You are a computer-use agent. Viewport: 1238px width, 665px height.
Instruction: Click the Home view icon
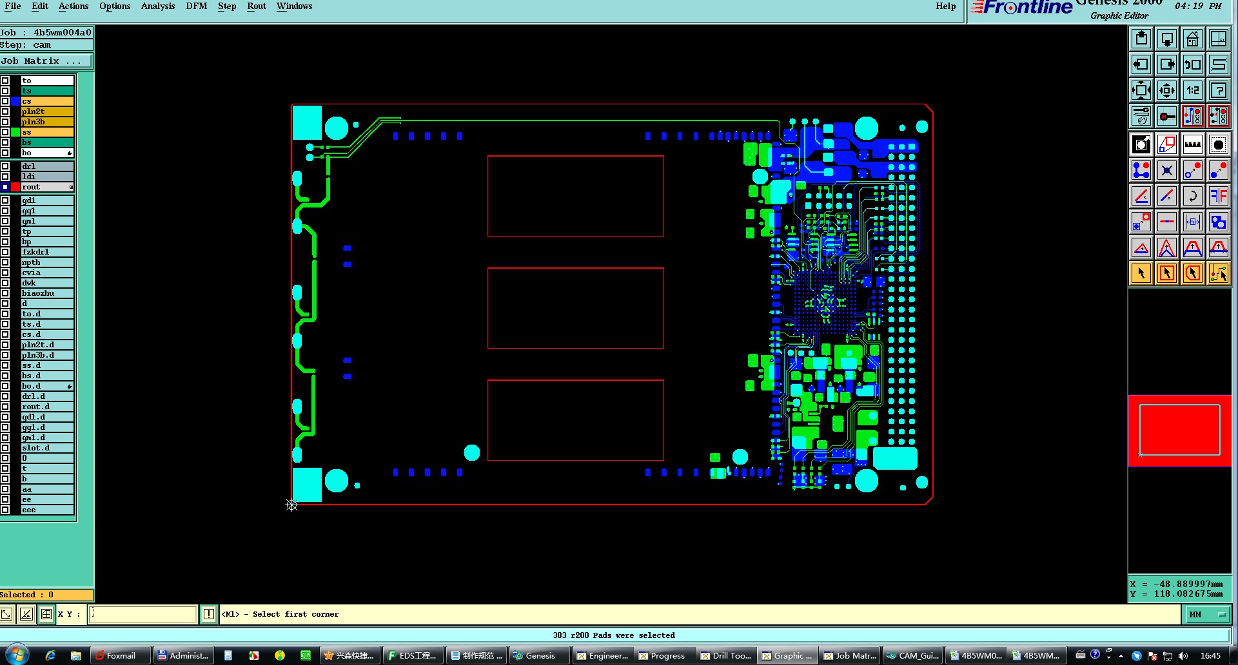point(1193,39)
